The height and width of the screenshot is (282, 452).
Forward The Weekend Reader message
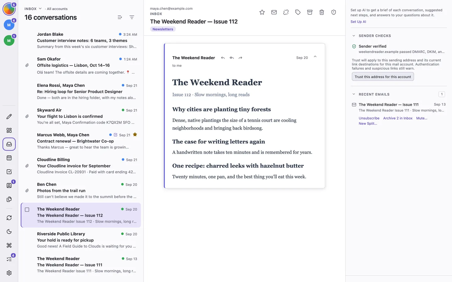click(240, 58)
